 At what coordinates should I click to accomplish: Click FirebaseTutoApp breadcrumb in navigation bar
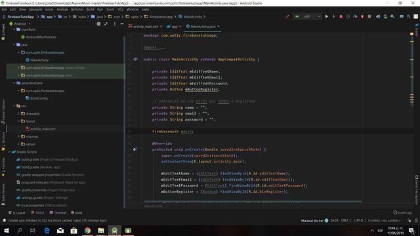tap(20, 16)
